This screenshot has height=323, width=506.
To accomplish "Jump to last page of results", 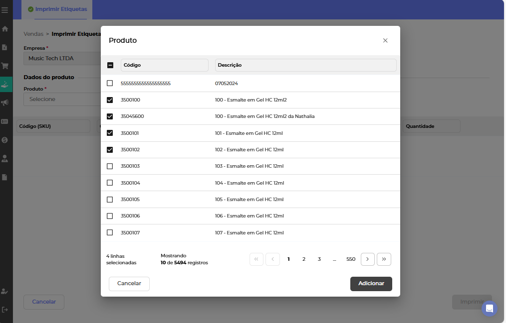I will coord(384,259).
